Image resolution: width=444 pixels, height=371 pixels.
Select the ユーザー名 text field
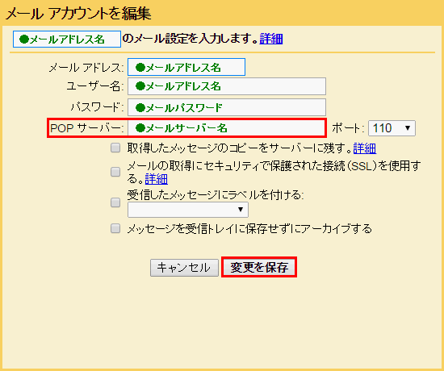click(x=227, y=86)
